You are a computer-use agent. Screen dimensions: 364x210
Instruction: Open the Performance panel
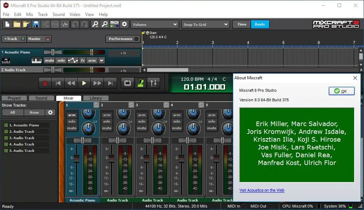pyautogui.click(x=123, y=39)
